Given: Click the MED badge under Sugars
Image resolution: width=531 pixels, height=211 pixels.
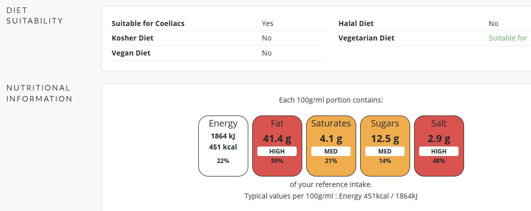Looking at the screenshot, I should pyautogui.click(x=385, y=151).
